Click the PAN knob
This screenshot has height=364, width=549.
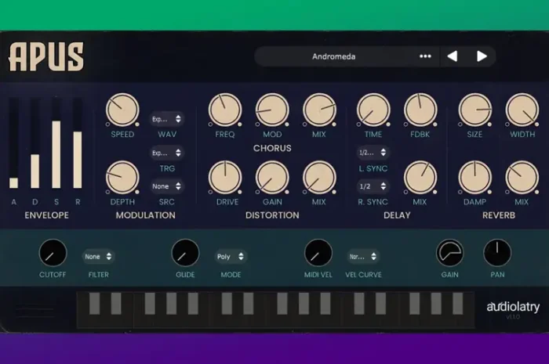coord(497,253)
